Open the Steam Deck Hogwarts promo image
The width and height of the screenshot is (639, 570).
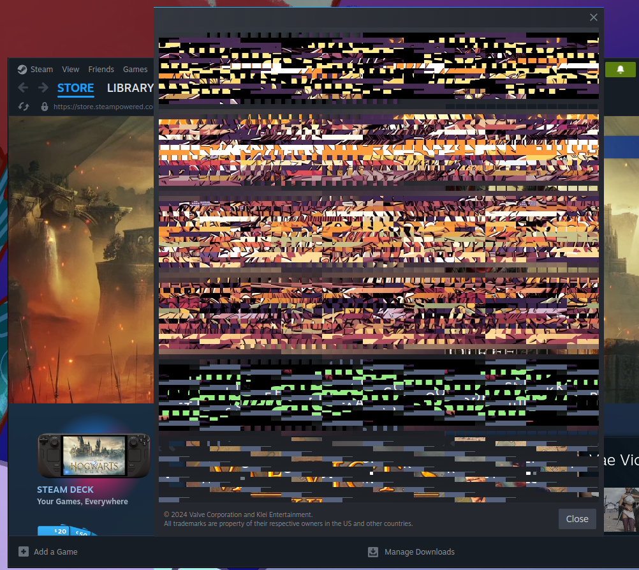pos(94,455)
